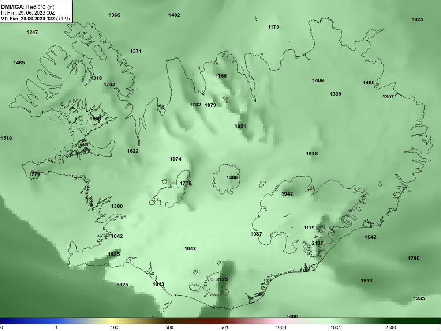The height and width of the screenshot is (331, 441).
Task: Select the 1947 label
Action: 287,194
